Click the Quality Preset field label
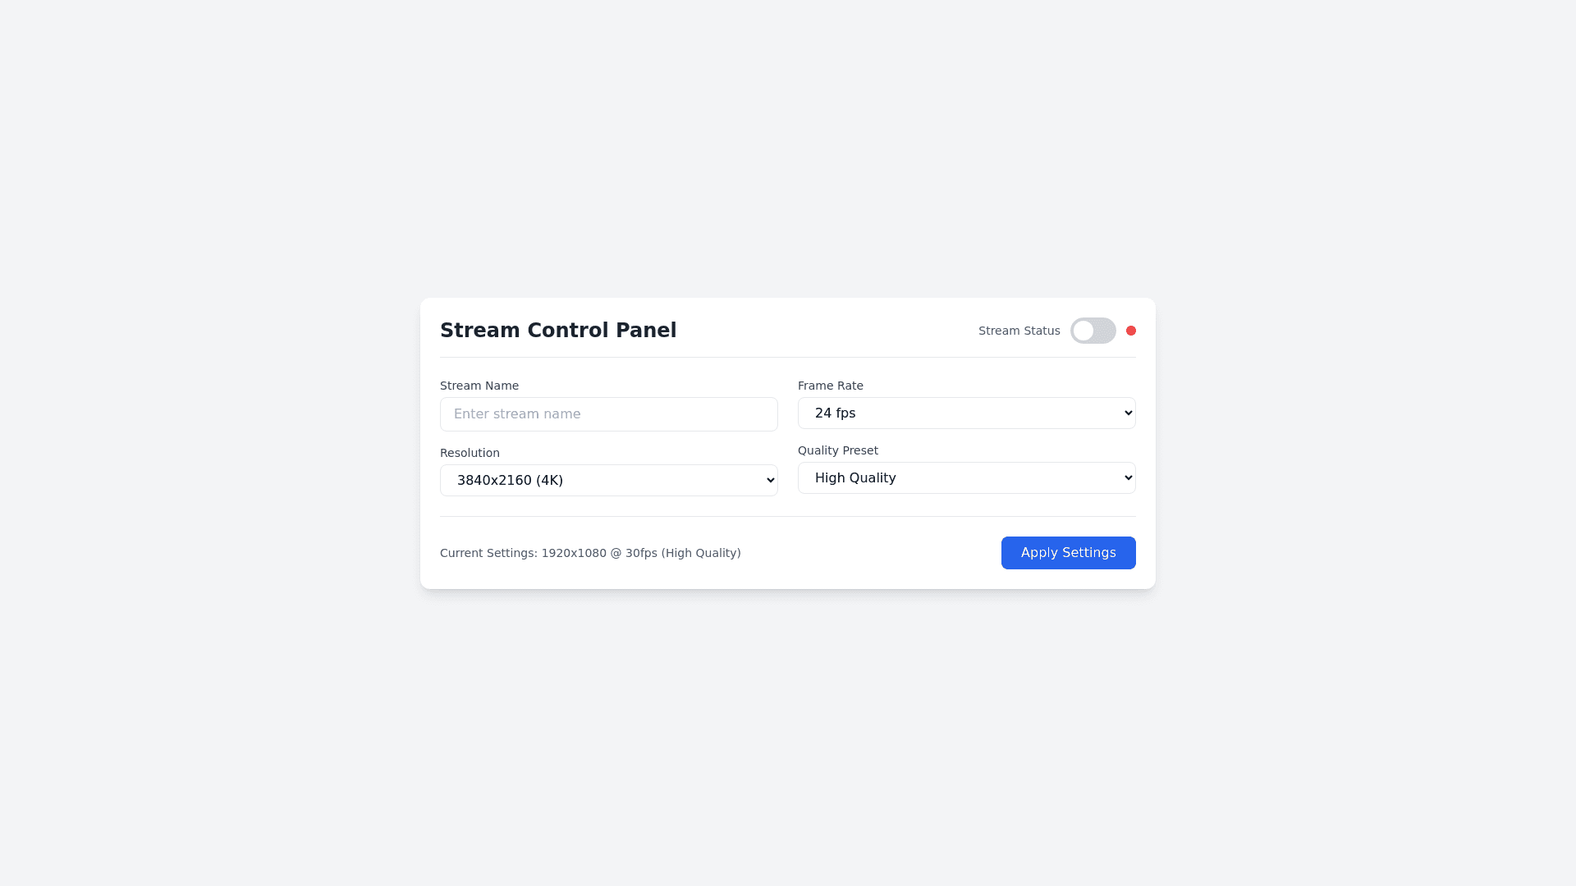The width and height of the screenshot is (1576, 886). tap(837, 450)
